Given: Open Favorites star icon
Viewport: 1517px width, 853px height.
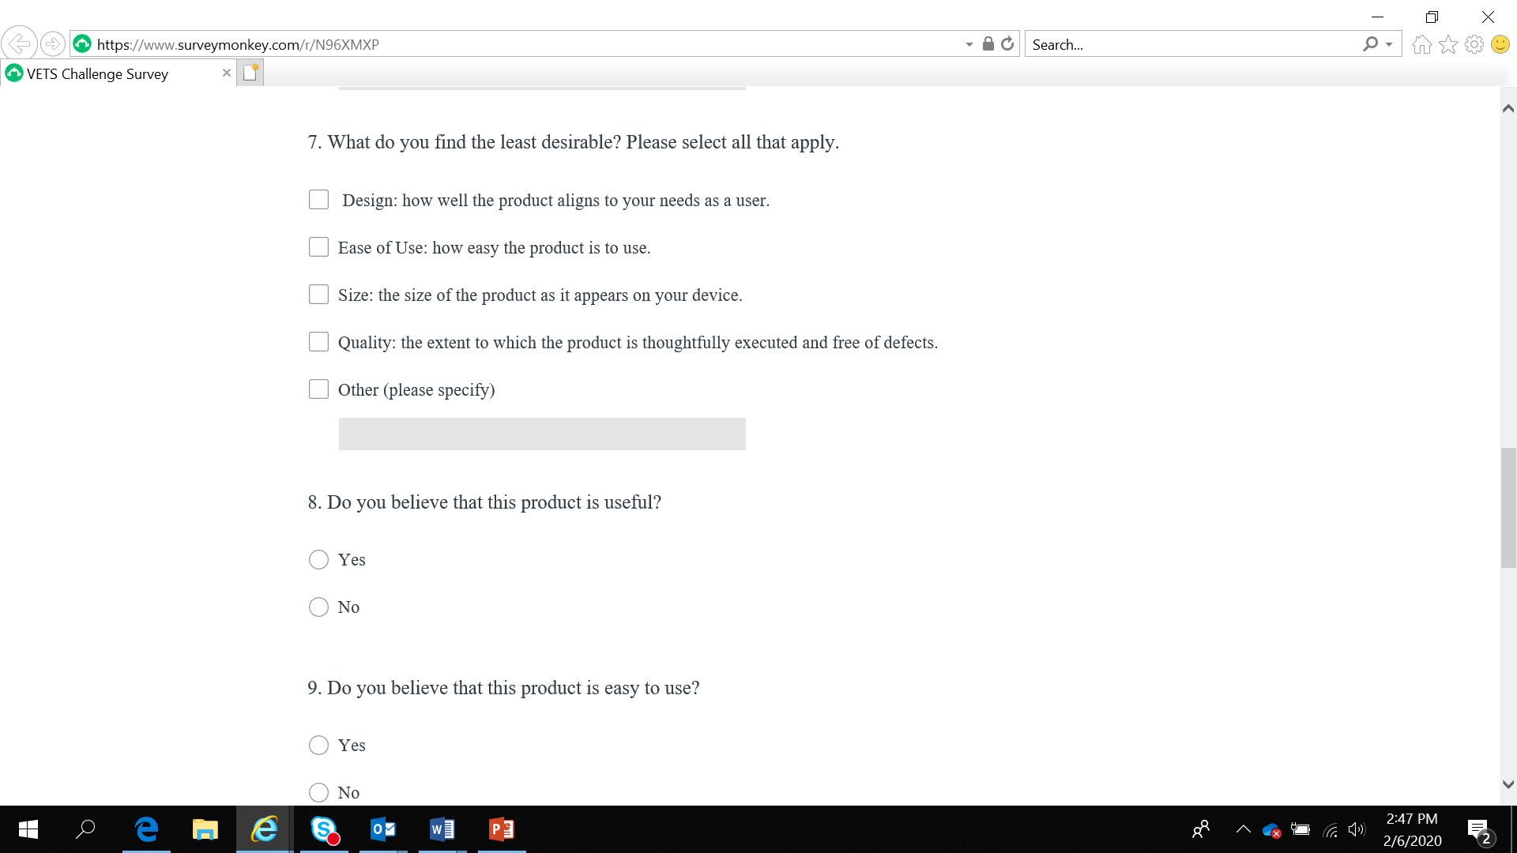Looking at the screenshot, I should (1447, 45).
